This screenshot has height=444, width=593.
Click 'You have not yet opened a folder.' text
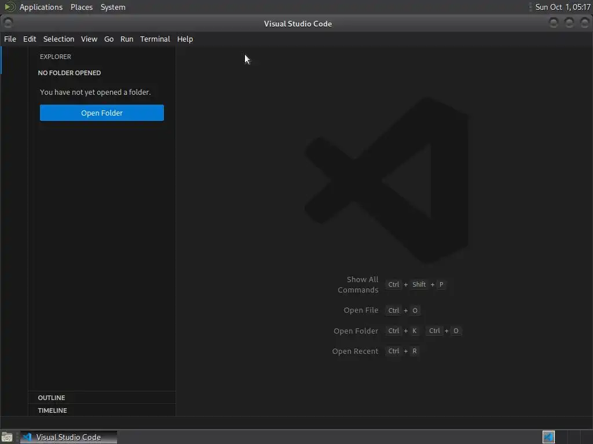tap(96, 92)
